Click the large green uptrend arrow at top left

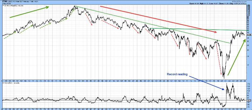29,12
